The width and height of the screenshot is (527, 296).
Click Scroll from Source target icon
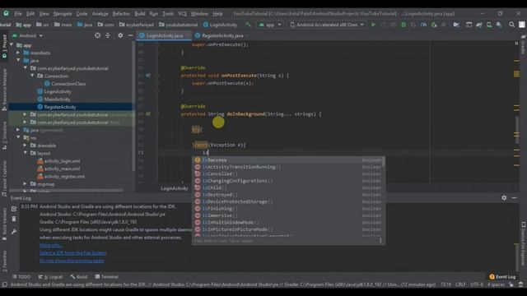coord(97,35)
